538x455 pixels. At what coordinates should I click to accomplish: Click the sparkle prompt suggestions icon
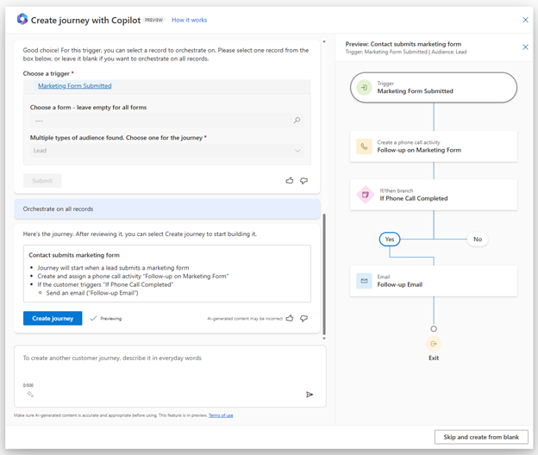tap(30, 395)
